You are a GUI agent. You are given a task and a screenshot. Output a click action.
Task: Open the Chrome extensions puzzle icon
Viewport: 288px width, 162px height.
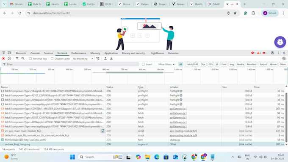click(253, 13)
